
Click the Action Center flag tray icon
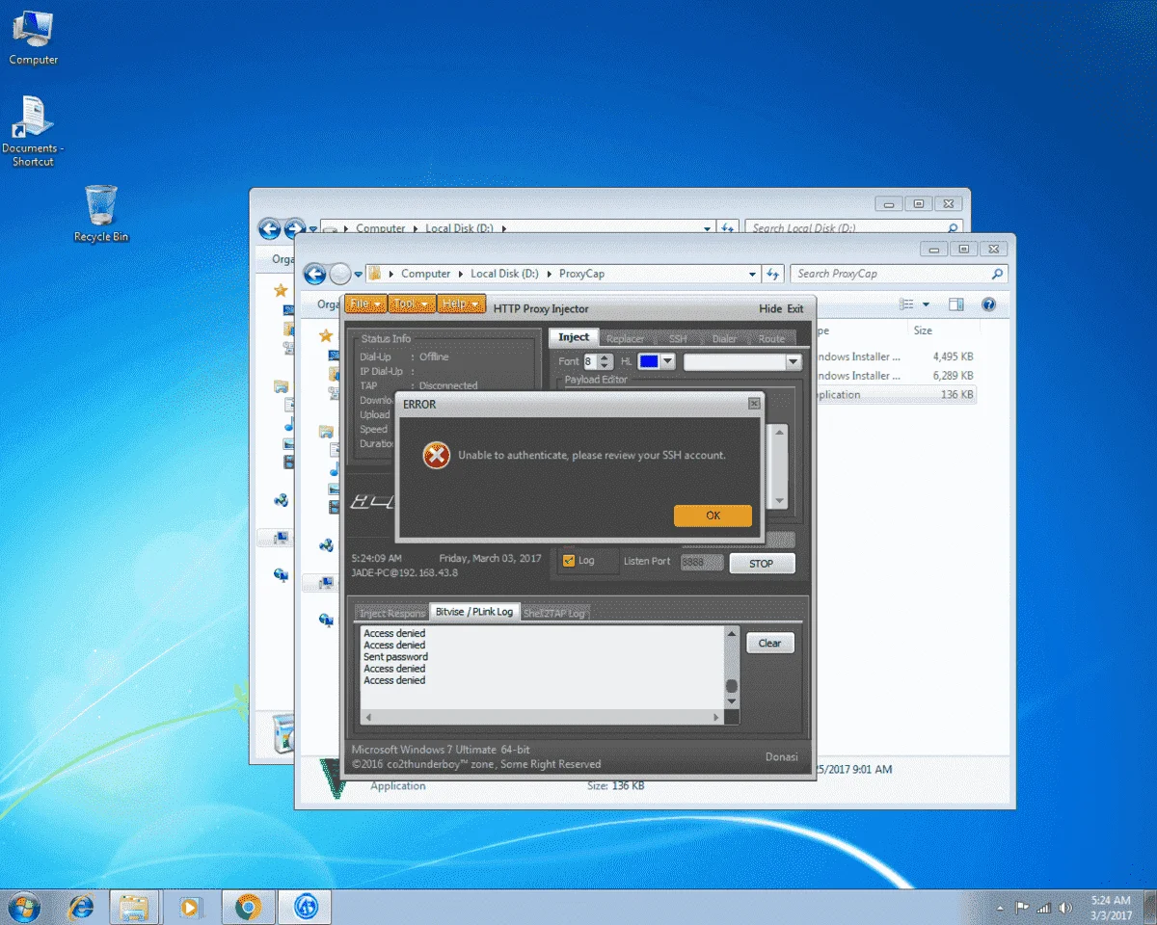(1024, 908)
